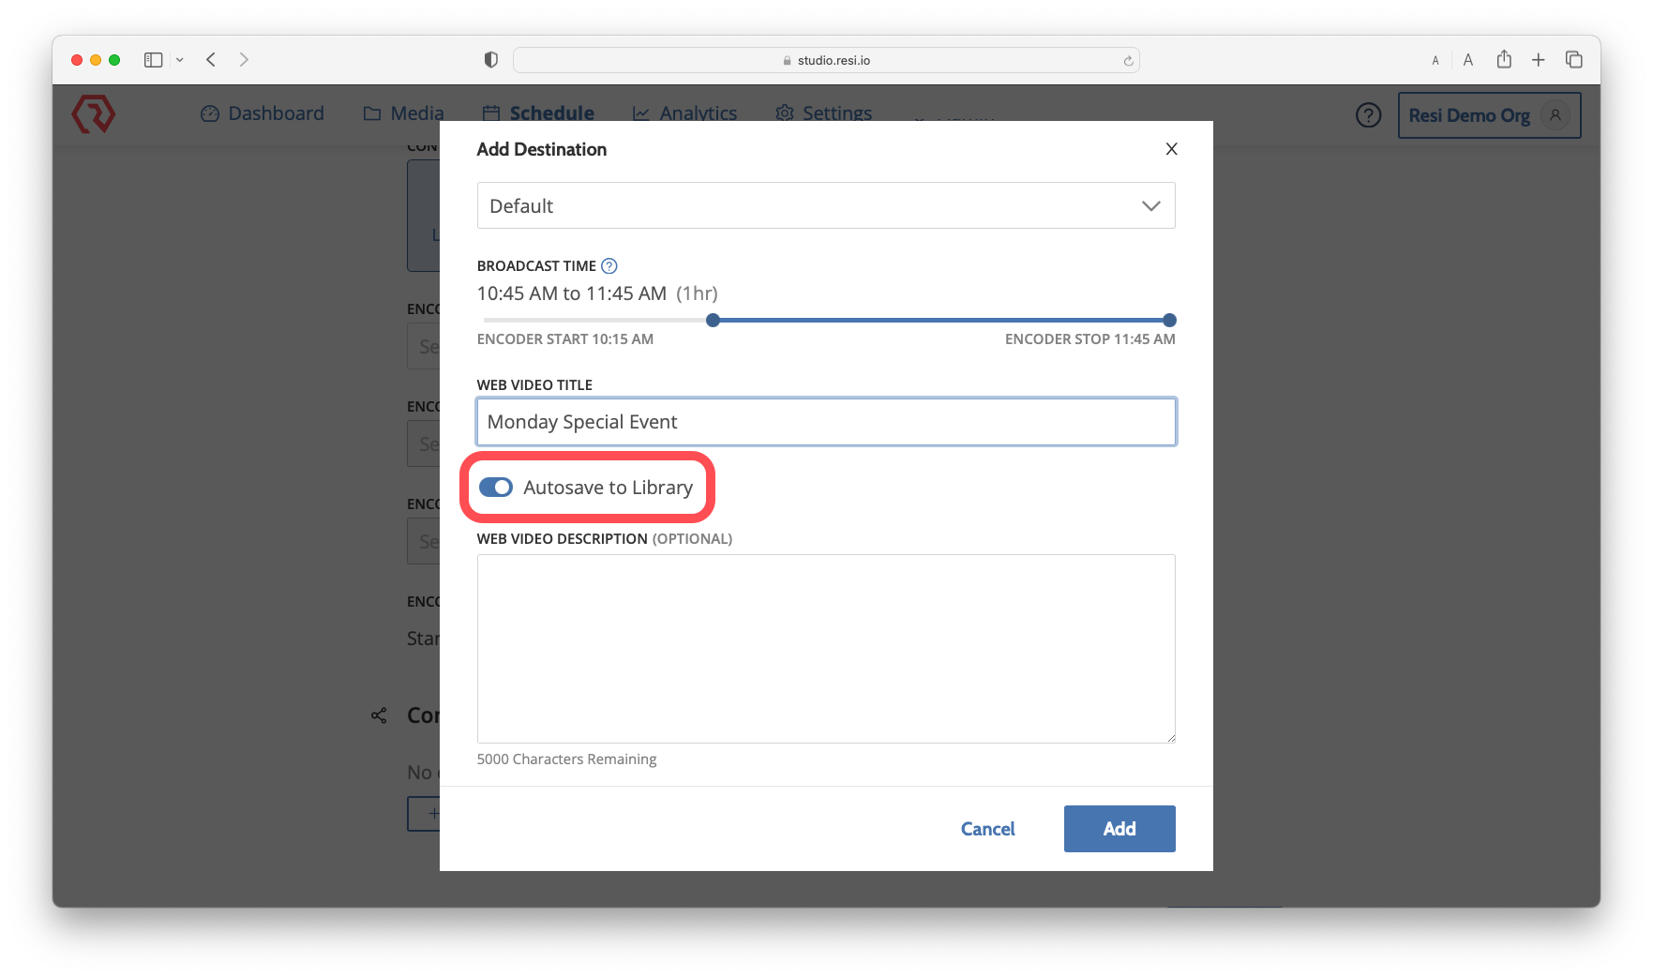This screenshot has height=977, width=1653.
Task: Expand the sidebar options chevron
Action: (x=180, y=60)
